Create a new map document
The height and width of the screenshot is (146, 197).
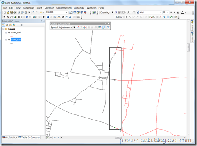click(5, 12)
